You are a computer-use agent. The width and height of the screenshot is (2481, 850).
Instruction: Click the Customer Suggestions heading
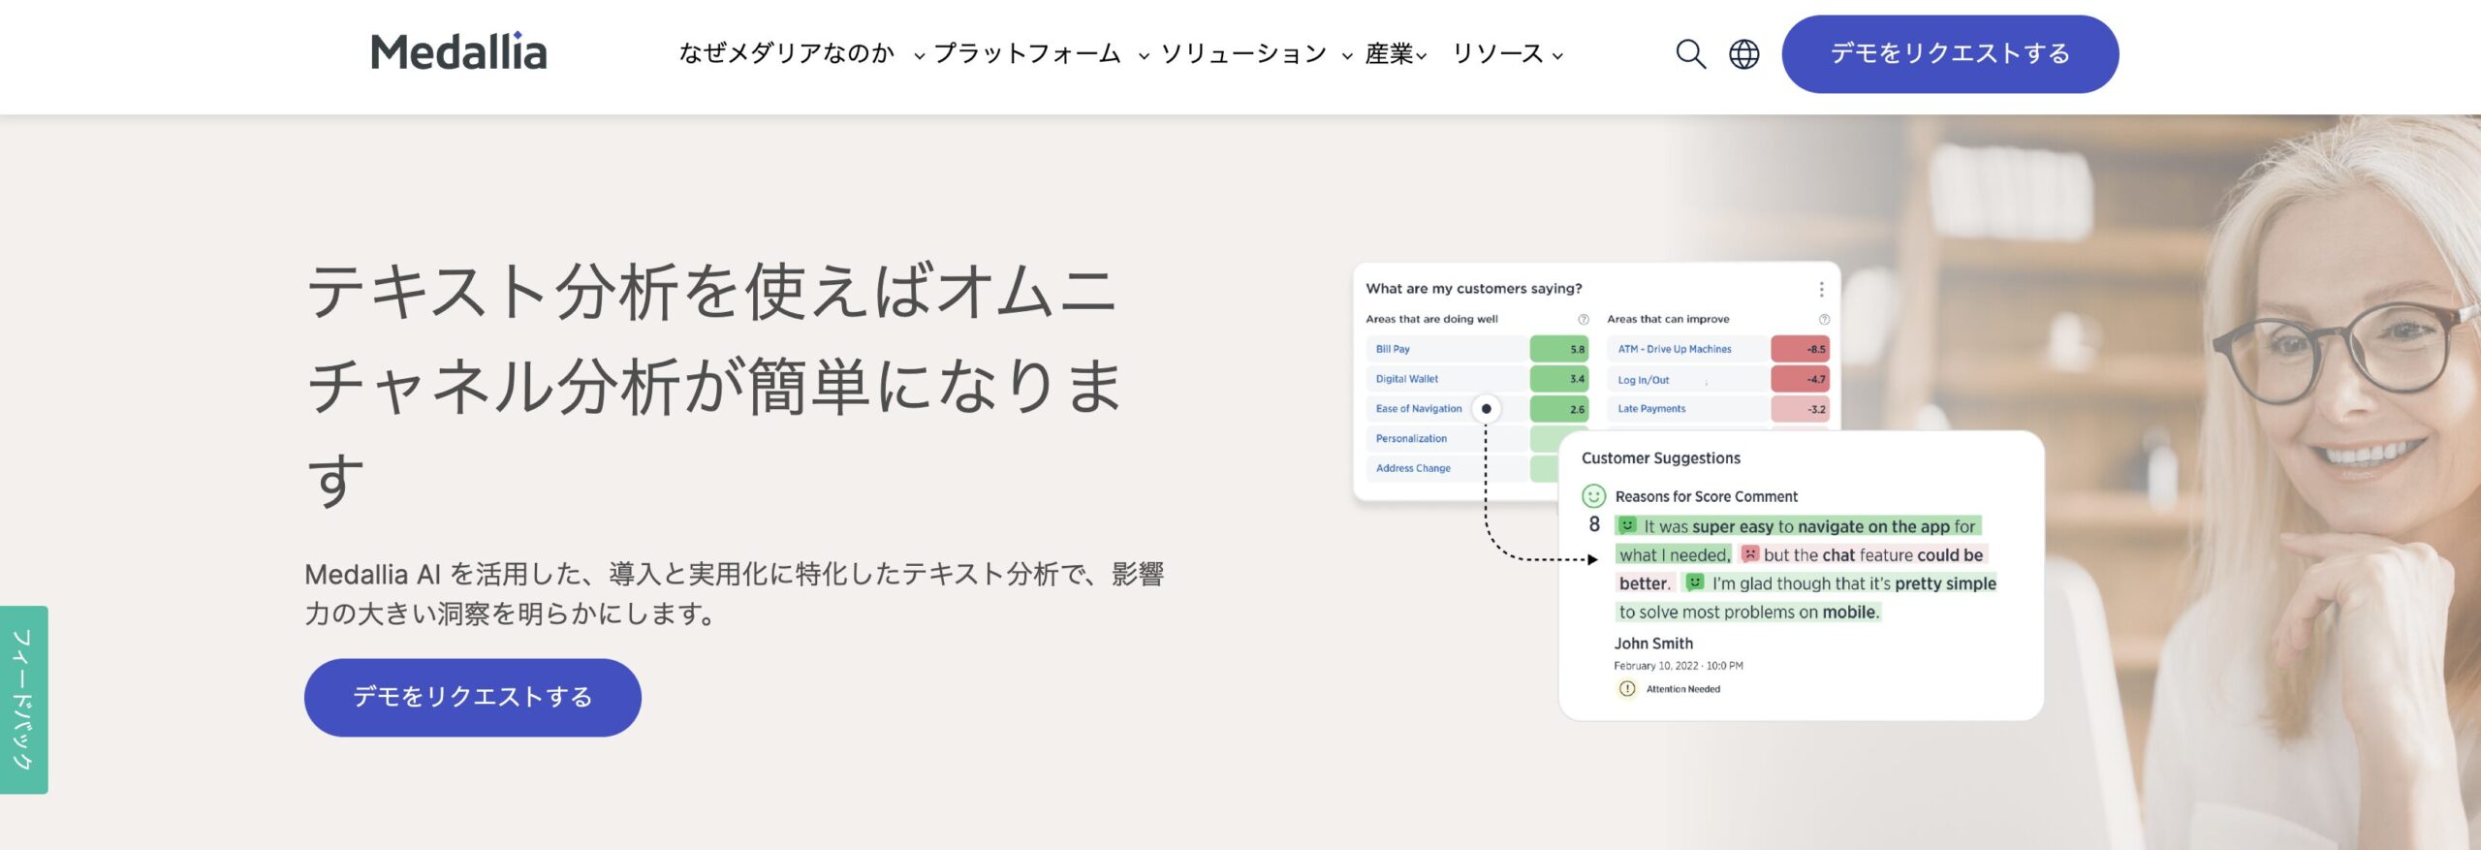[1660, 458]
